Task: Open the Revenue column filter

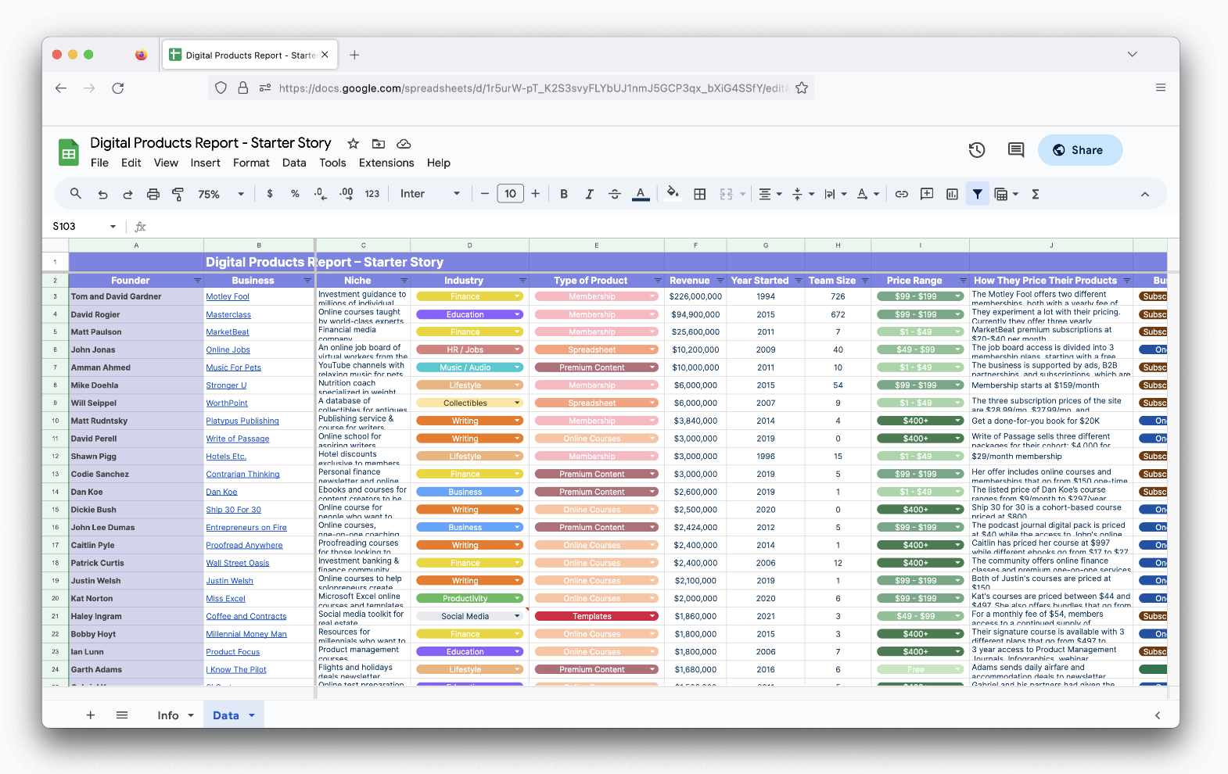Action: tap(720, 281)
